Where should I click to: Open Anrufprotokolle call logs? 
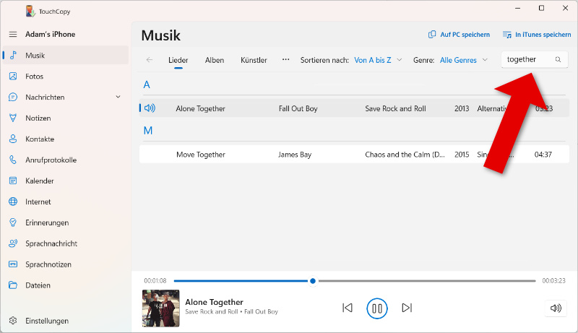51,160
